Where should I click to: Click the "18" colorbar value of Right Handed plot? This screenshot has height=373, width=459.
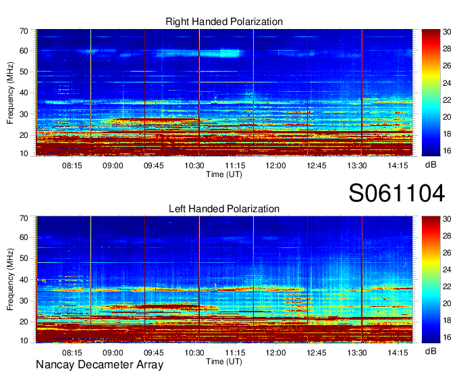pos(447,134)
